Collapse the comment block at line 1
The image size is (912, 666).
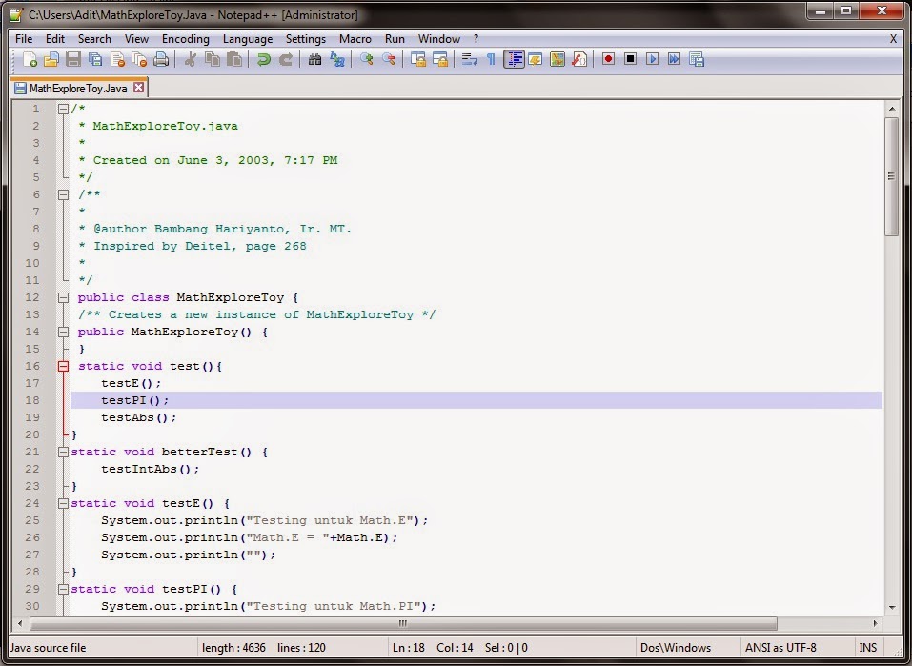coord(64,109)
